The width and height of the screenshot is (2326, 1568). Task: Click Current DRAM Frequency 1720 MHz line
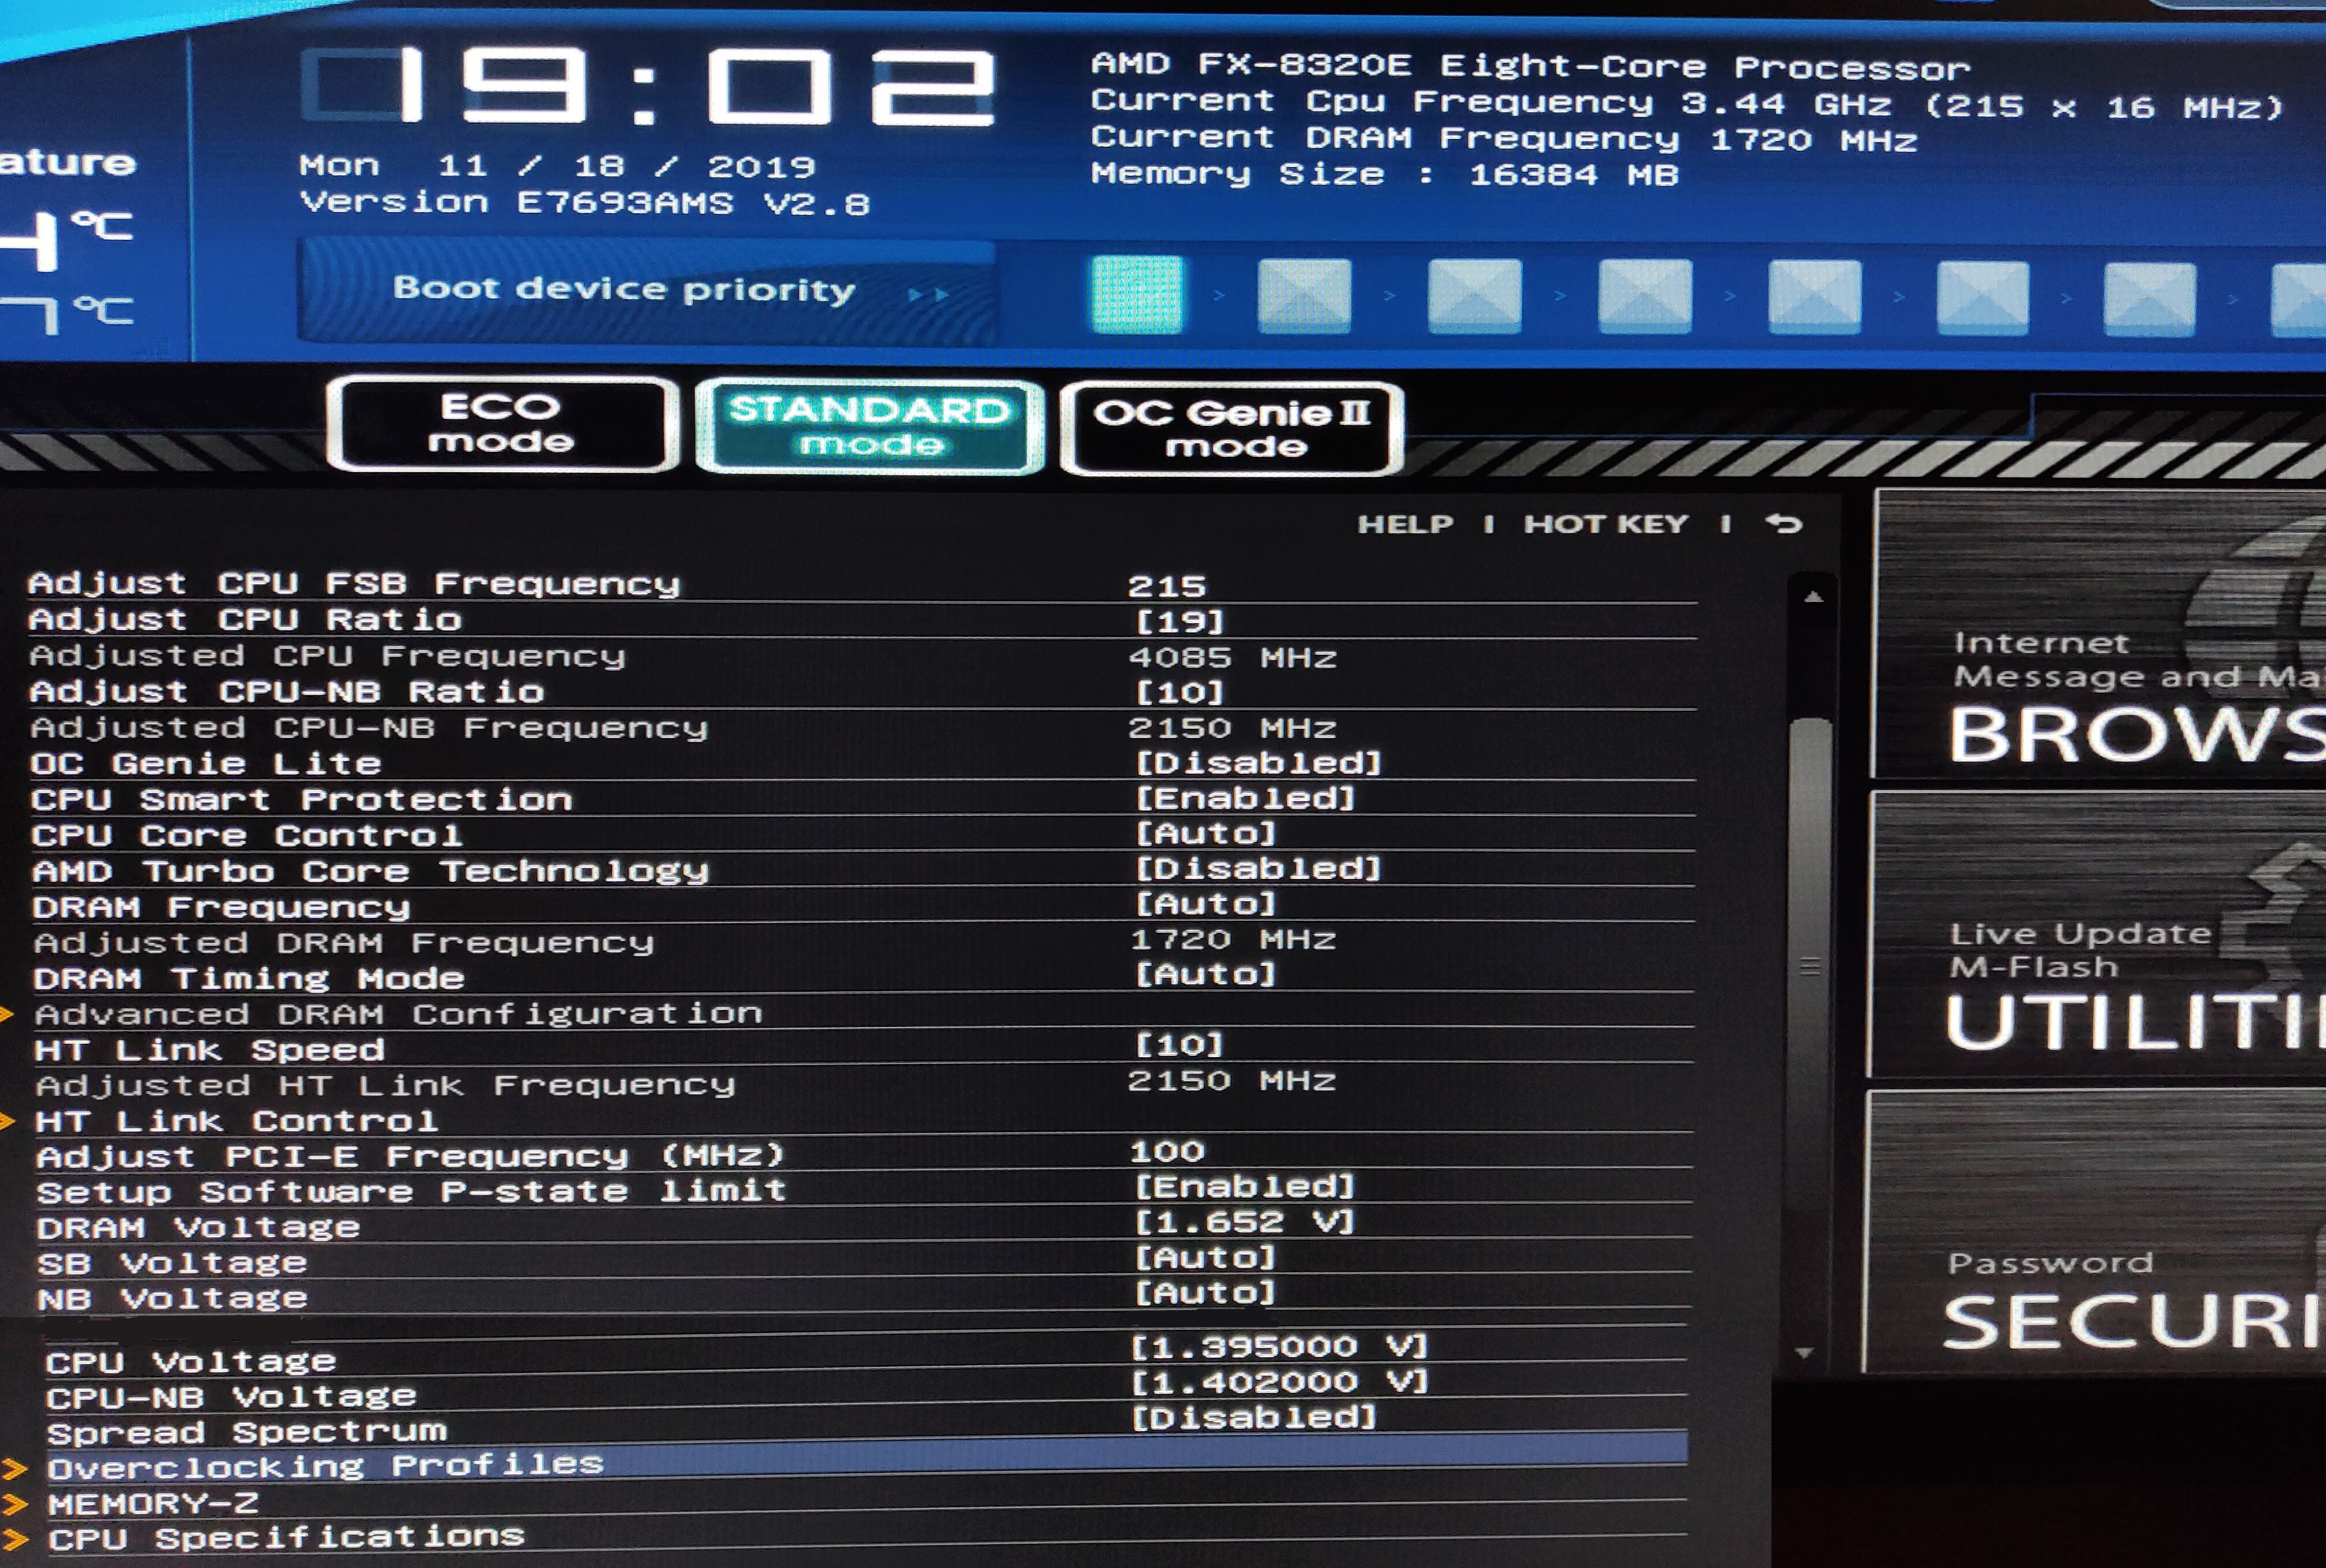(x=1504, y=139)
